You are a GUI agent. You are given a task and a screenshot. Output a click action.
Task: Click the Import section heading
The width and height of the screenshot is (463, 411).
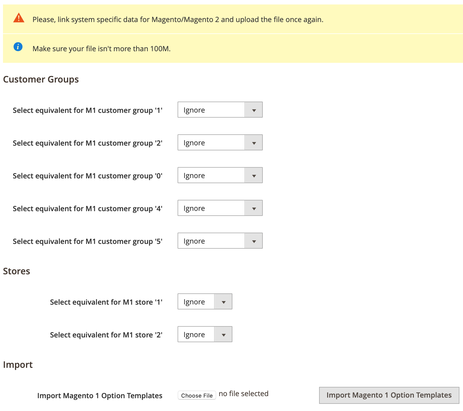click(x=18, y=365)
